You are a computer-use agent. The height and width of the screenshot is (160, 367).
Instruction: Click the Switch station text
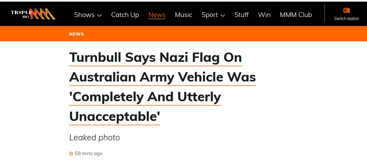tap(346, 19)
